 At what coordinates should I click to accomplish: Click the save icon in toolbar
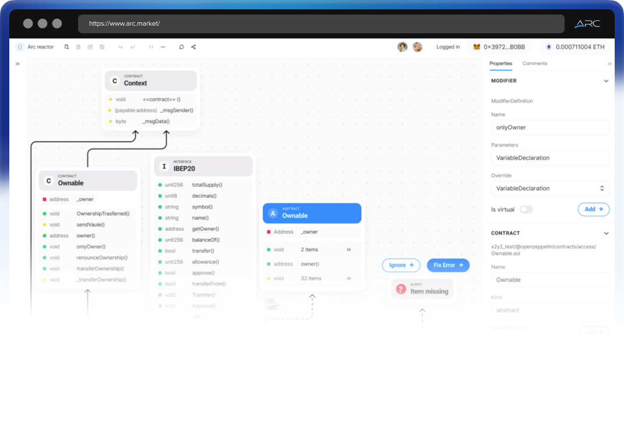[102, 47]
